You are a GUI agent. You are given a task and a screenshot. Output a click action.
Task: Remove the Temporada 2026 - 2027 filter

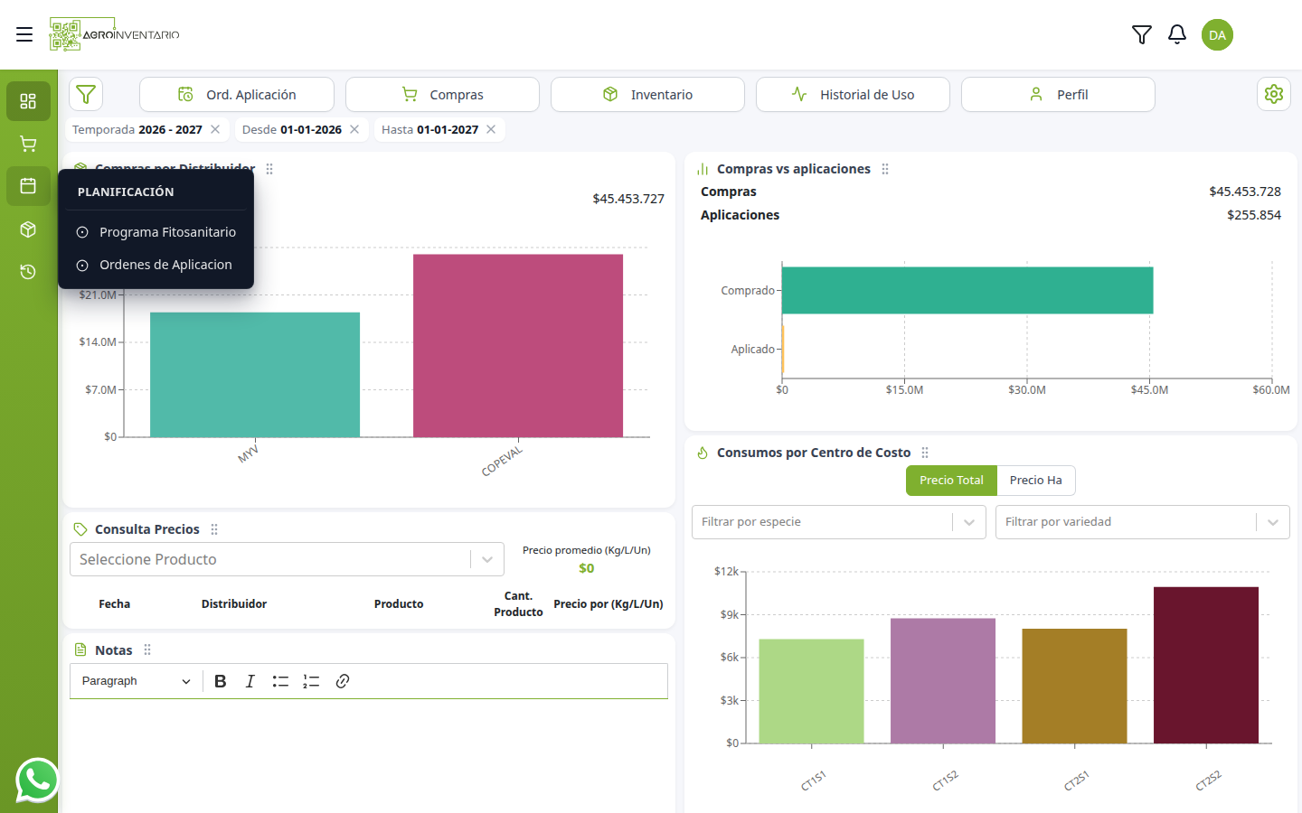pyautogui.click(x=215, y=129)
